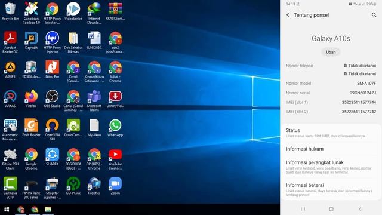
Task: Open Cenul Gaming Chrome profile shortcut
Action: pyautogui.click(x=73, y=100)
